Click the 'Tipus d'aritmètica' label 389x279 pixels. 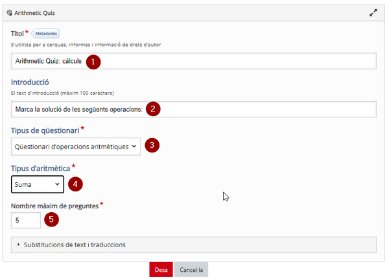click(x=40, y=168)
